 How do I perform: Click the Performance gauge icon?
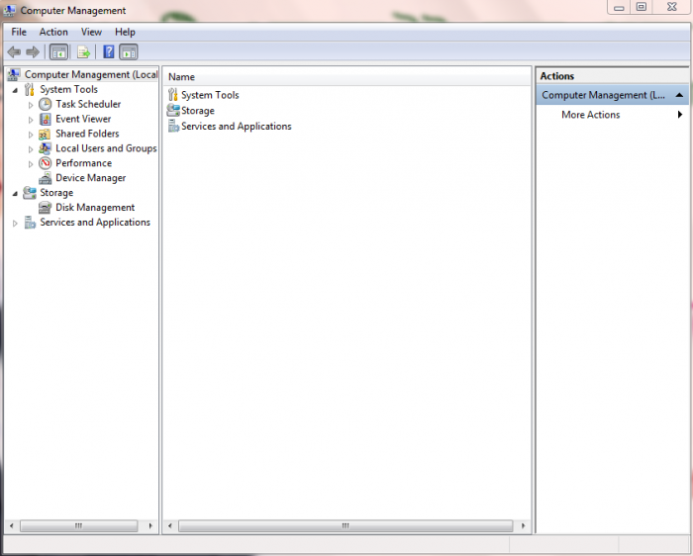coord(46,163)
